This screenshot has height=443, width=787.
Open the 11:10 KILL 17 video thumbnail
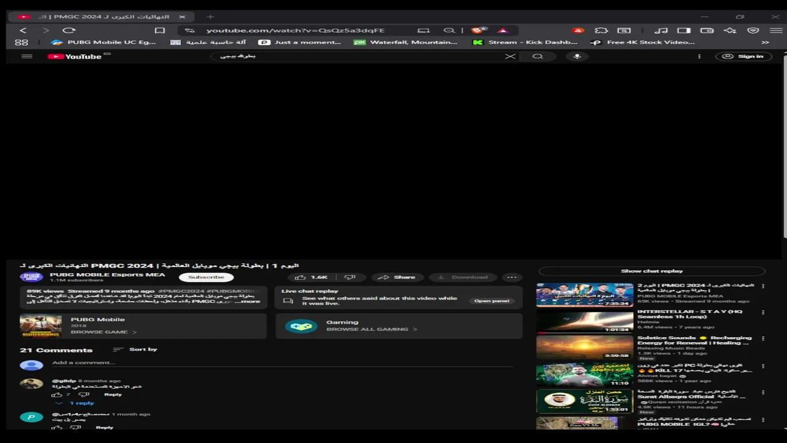tap(584, 375)
